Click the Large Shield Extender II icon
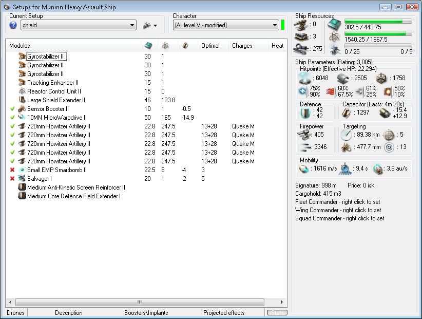Viewport: 422px width, 319px height. pyautogui.click(x=22, y=100)
